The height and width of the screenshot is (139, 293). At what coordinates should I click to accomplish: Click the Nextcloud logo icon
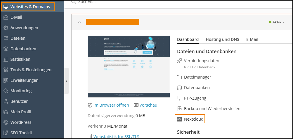179,119
